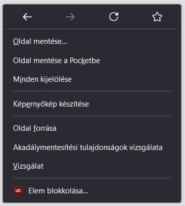Image resolution: width=185 pixels, height=206 pixels.
Task: Inspect accessibility properties of the element
Action: coord(92,147)
